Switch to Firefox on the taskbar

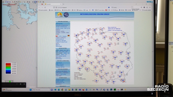point(83,90)
